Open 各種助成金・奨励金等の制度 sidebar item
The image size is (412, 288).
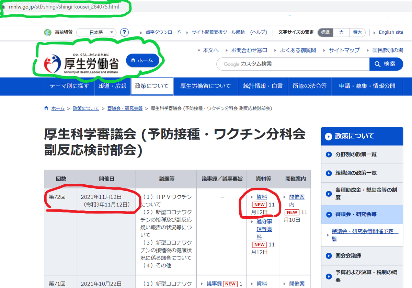coord(362,194)
